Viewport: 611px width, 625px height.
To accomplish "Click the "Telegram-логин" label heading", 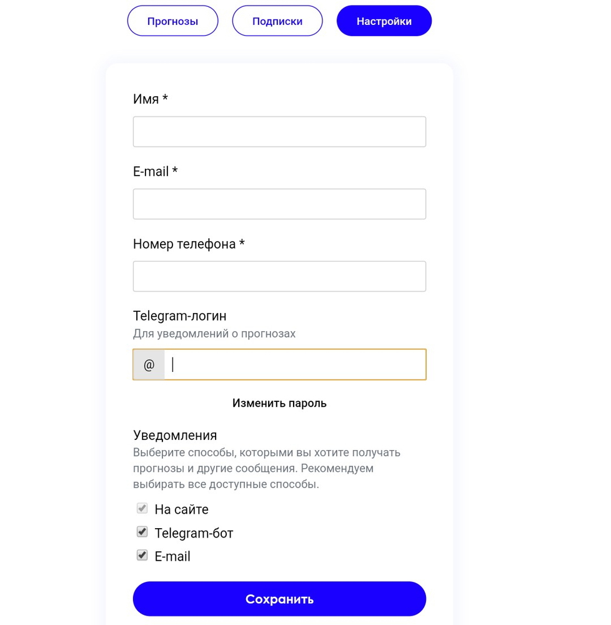I will 180,316.
